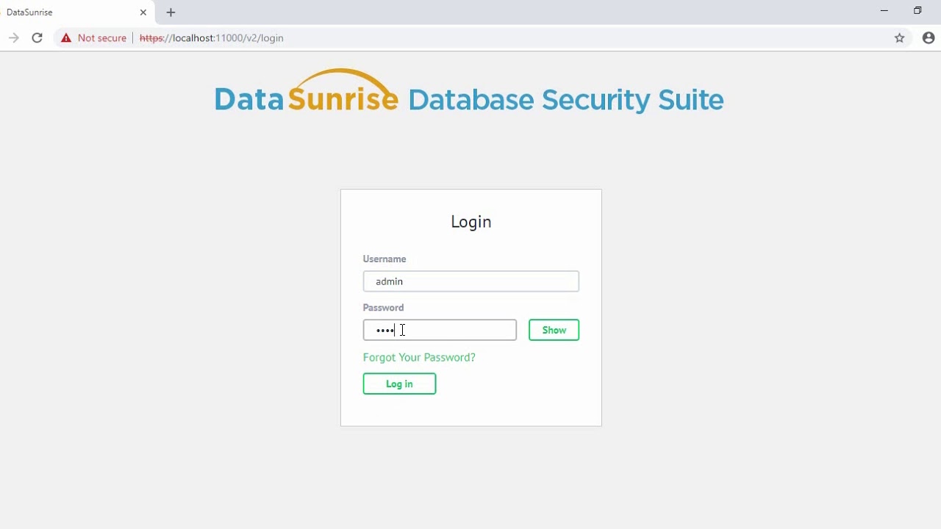Click the Username label
Screen dimensions: 941x529
pyautogui.click(x=384, y=259)
